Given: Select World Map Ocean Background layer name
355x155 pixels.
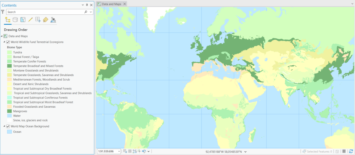Looking at the screenshot, I should 30,126.
